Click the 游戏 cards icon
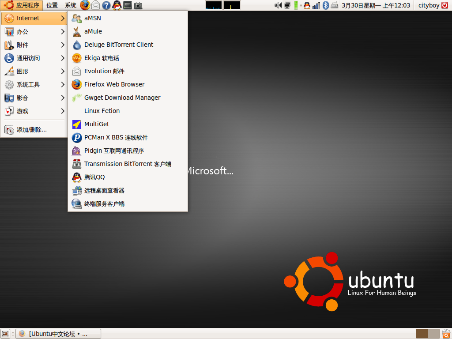This screenshot has width=452, height=339. pyautogui.click(x=9, y=111)
